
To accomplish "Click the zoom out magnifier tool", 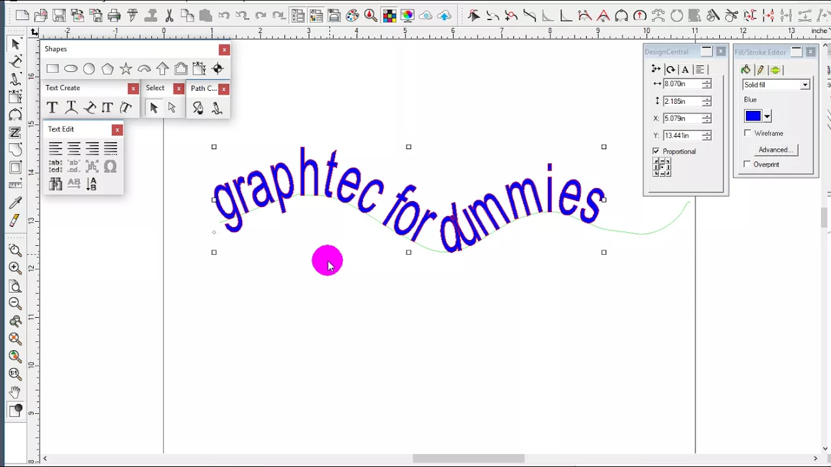I will point(16,304).
